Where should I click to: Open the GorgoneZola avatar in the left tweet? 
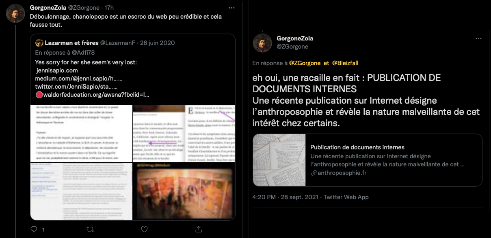[15, 13]
